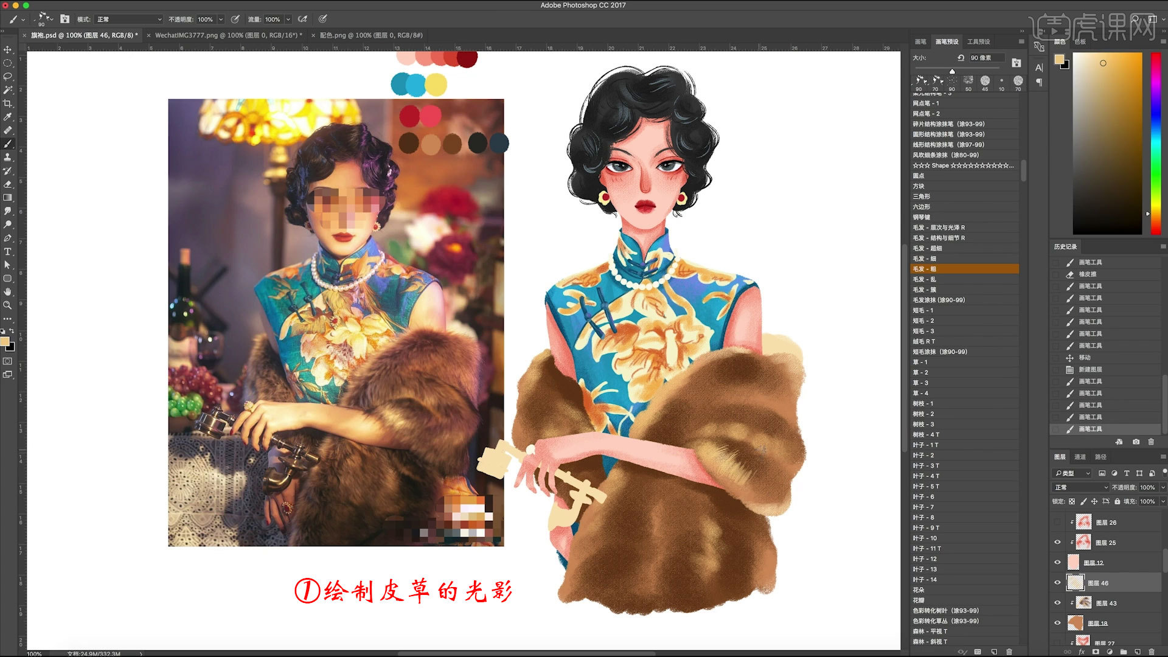The width and height of the screenshot is (1168, 657).
Task: Open the brush presets panel menu
Action: [1021, 41]
